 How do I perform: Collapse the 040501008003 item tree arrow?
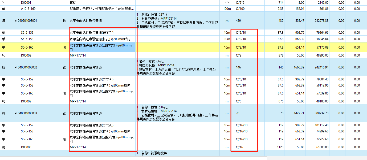pyautogui.click(x=15, y=113)
